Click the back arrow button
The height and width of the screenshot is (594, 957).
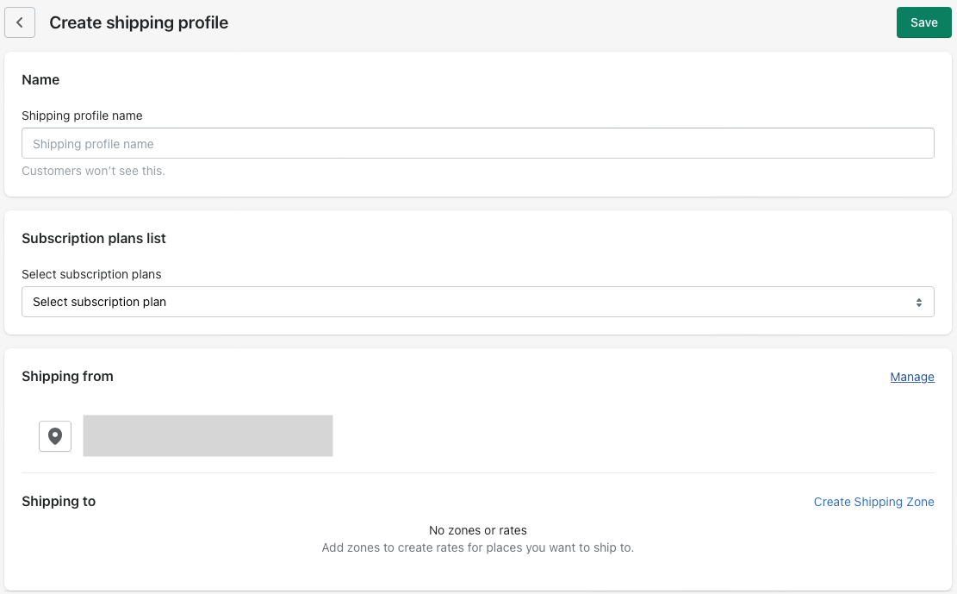20,23
